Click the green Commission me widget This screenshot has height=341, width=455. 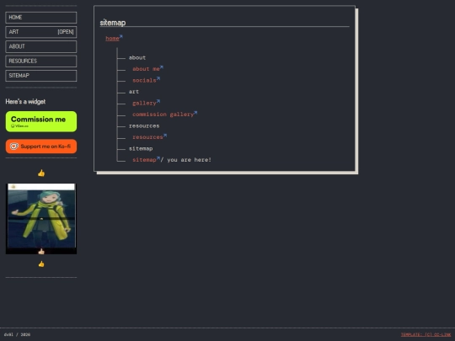pyautogui.click(x=41, y=121)
